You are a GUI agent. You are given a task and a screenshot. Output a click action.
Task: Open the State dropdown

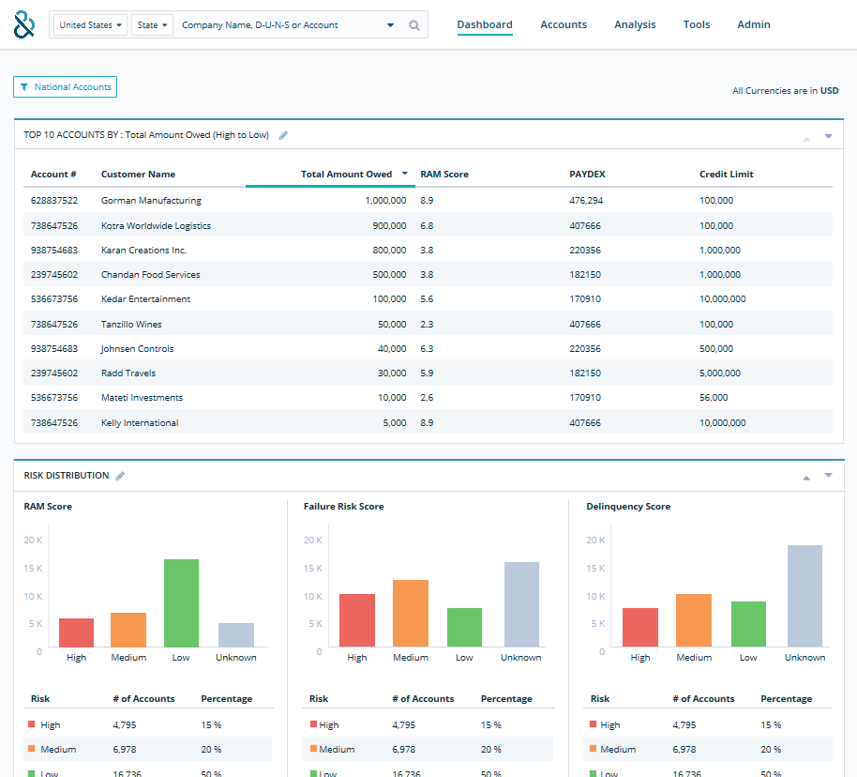pyautogui.click(x=152, y=25)
